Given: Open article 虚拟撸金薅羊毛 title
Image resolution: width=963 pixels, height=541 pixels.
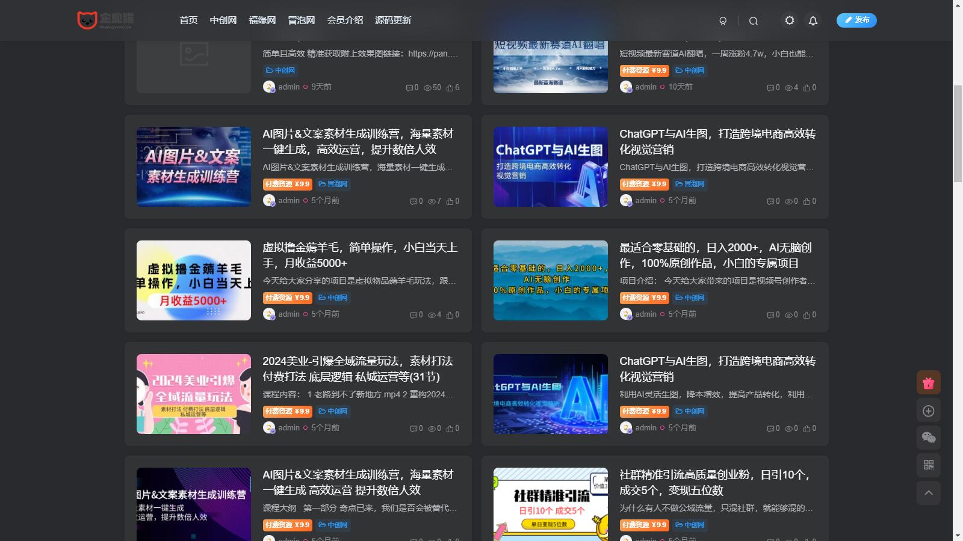Looking at the screenshot, I should (x=360, y=255).
